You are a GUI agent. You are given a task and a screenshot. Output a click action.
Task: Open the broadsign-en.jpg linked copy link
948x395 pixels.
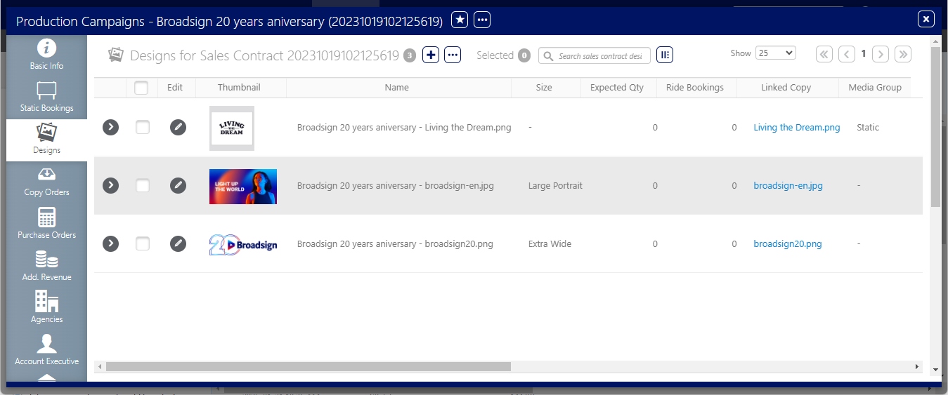(x=788, y=186)
